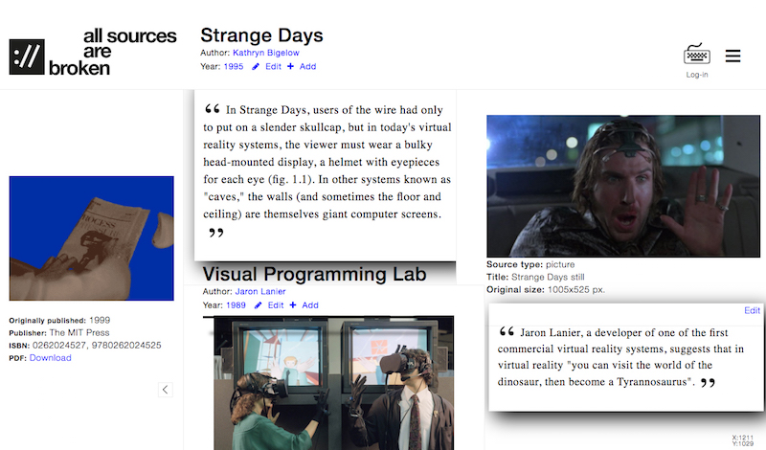Viewport: 766px width, 450px height.
Task: Open year 1989 link
Action: tap(236, 305)
